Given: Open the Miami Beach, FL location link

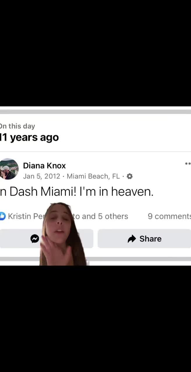Looking at the screenshot, I should point(93,176).
